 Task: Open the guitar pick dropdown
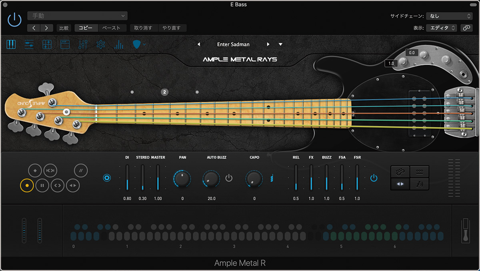(x=139, y=44)
